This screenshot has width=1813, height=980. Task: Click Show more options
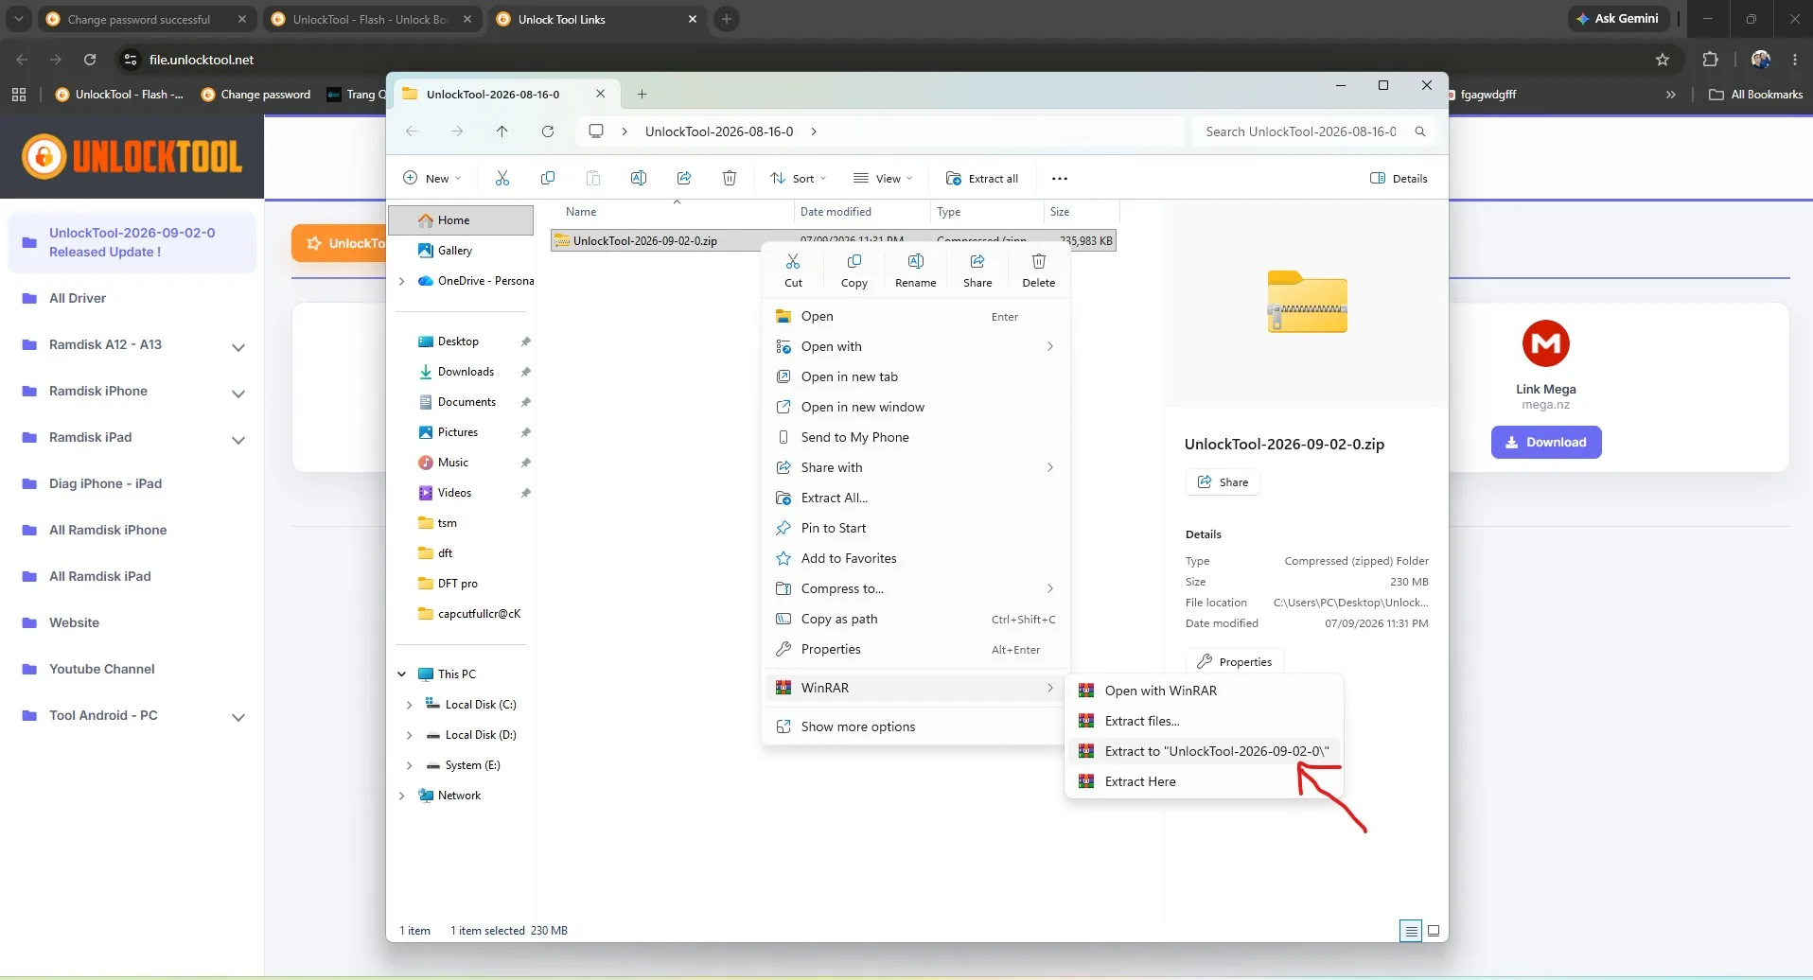[x=915, y=726]
